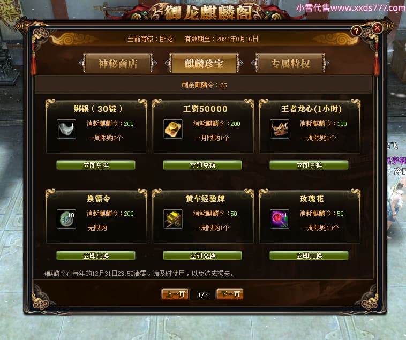
Task: Go to previous page with 上一页
Action: tap(175, 294)
